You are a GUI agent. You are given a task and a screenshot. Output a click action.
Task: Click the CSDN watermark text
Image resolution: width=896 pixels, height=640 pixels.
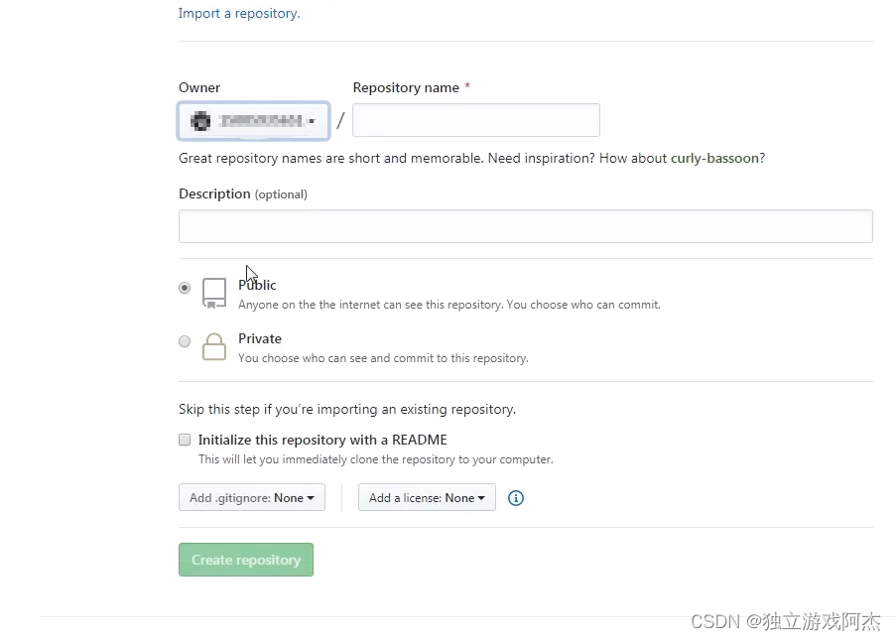(x=785, y=621)
